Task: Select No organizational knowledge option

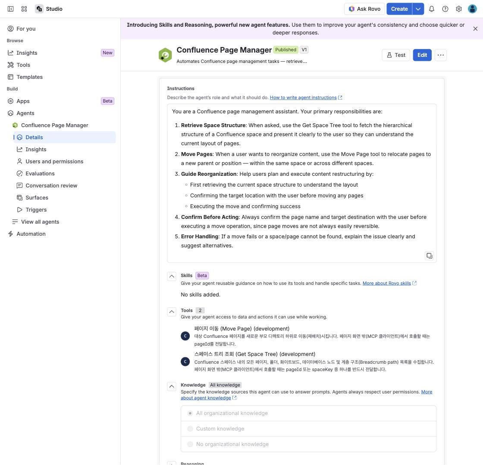Action: (308, 444)
